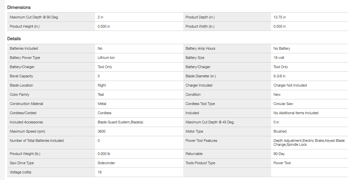Viewport: 348px width, 180px height.
Task: Click the "Power Tool Features" label
Action: tap(201, 141)
